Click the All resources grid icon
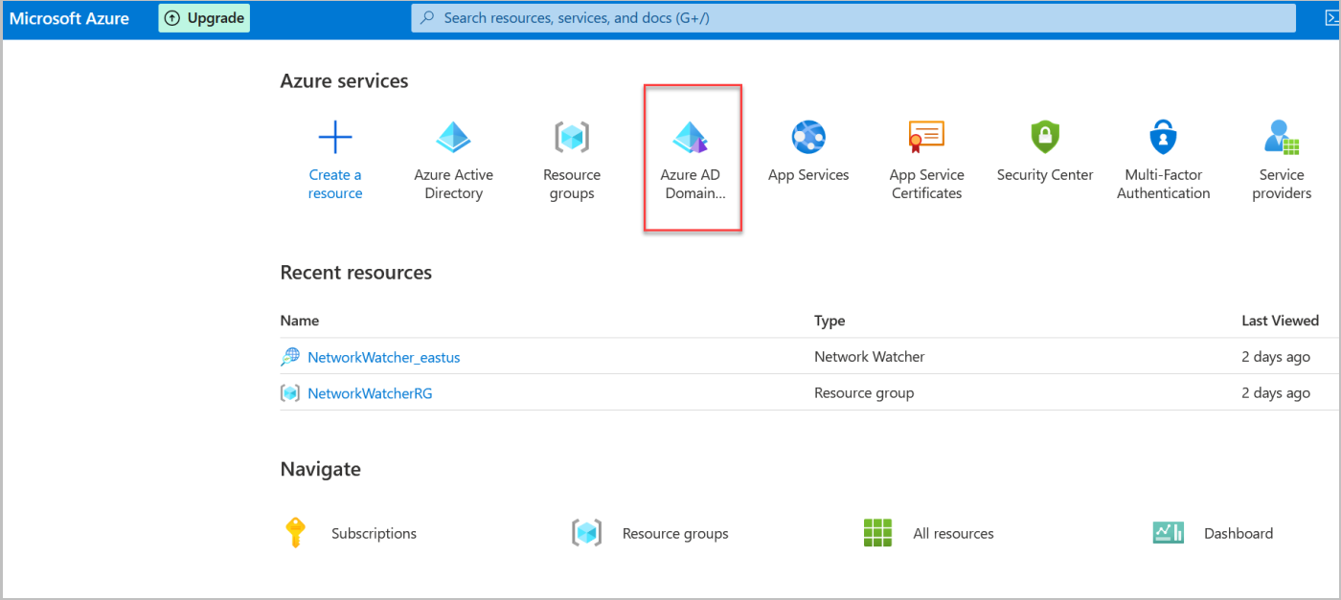This screenshot has height=600, width=1341. 877,533
